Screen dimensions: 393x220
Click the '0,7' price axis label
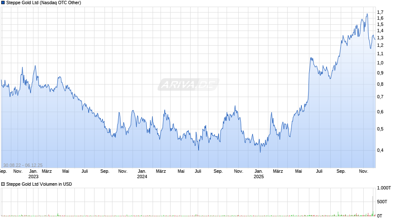pos(380,97)
